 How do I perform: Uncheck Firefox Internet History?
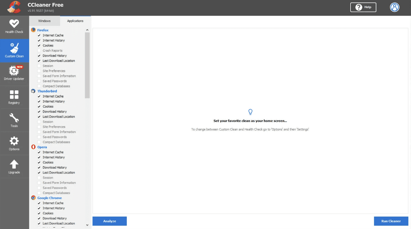(39, 41)
